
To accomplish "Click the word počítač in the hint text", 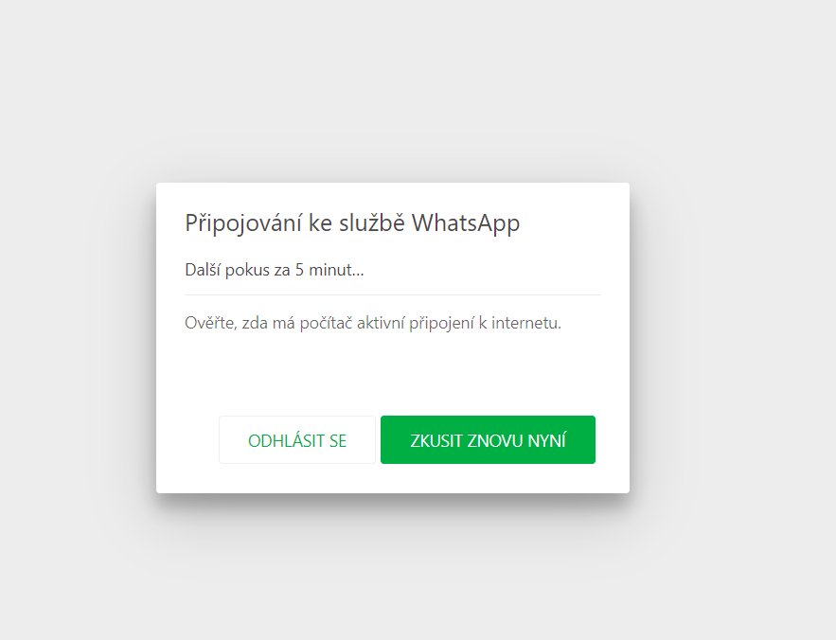I will 326,324.
